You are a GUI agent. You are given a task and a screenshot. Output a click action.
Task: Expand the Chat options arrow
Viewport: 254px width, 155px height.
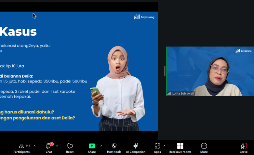[57, 146]
